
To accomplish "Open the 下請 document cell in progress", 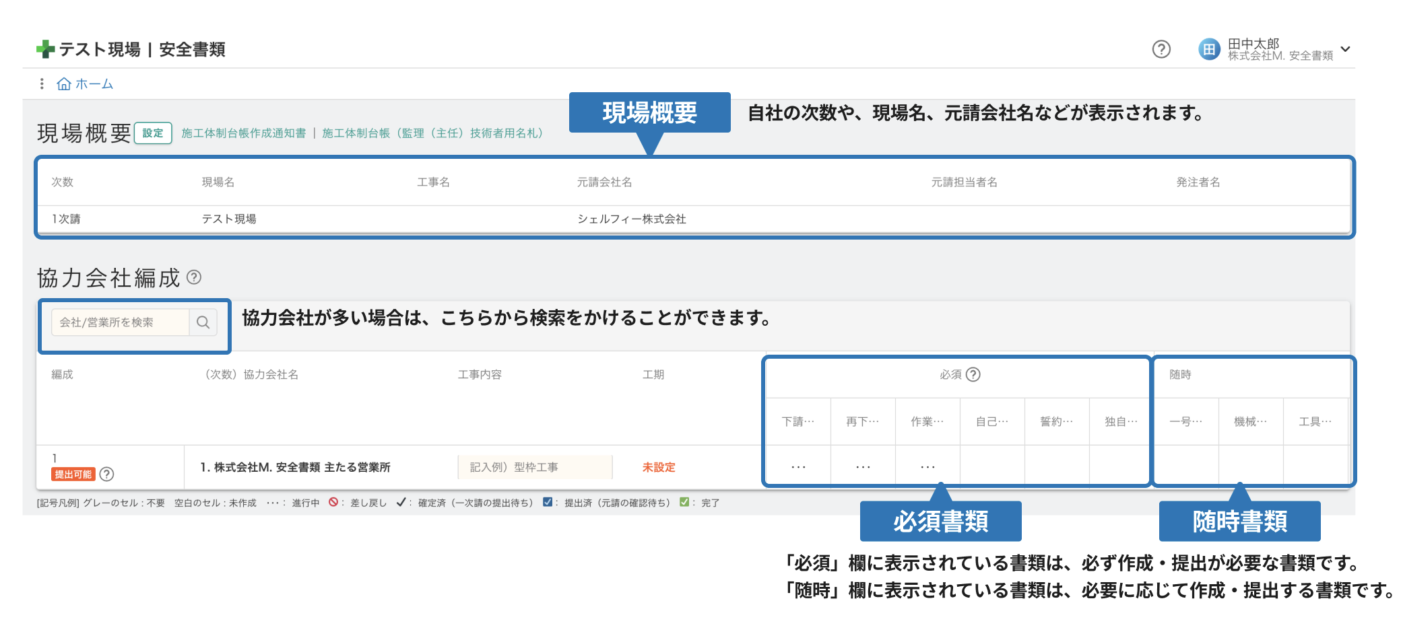I will [798, 466].
